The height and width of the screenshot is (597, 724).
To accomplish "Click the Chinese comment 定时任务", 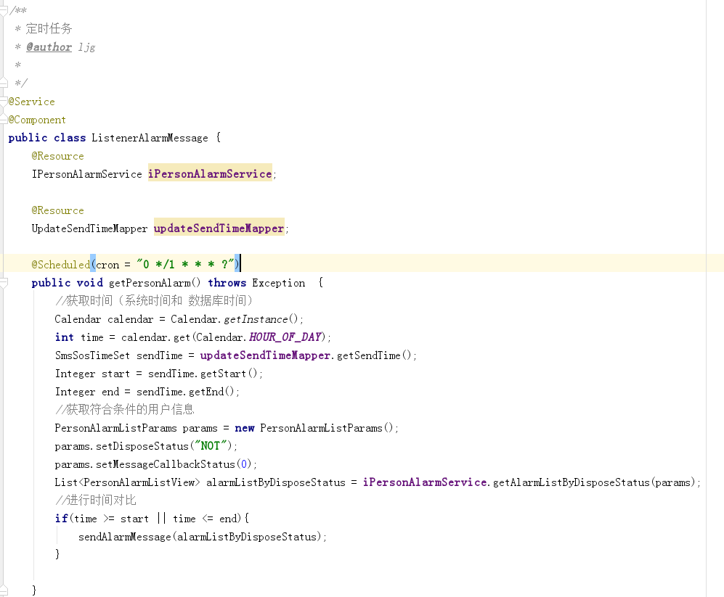I will tap(49, 28).
